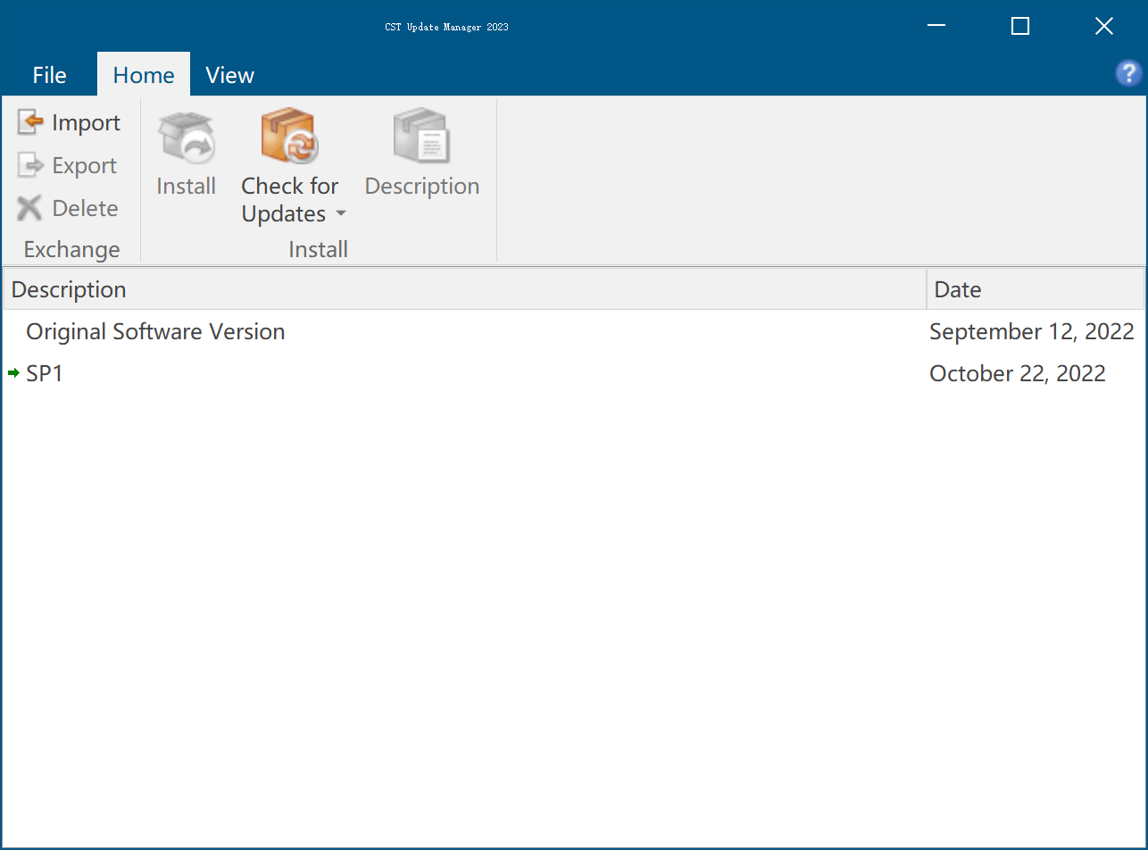Click the green arrow beside SP1
The width and height of the screenshot is (1148, 850).
pyautogui.click(x=13, y=373)
